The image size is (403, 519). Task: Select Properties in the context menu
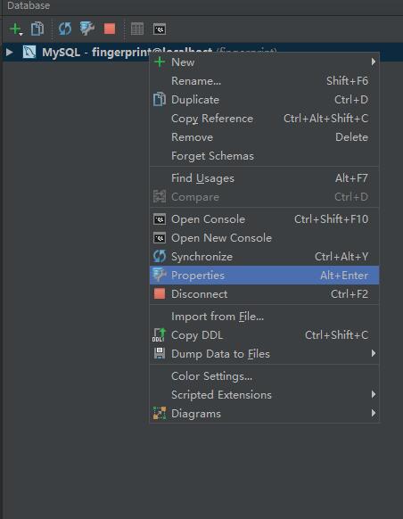point(264,275)
